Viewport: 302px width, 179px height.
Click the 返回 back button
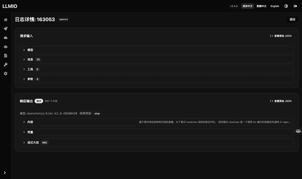point(292,19)
